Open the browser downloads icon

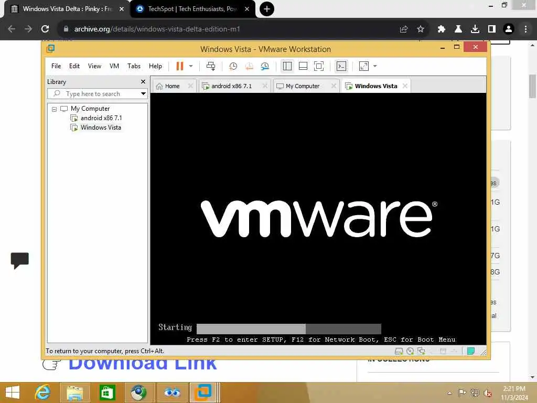coord(475,29)
